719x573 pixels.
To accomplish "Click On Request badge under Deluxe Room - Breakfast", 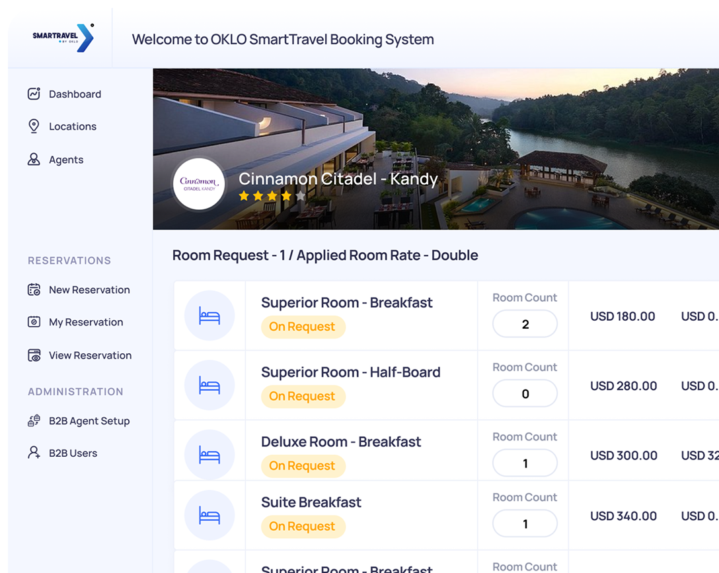I will pyautogui.click(x=303, y=466).
